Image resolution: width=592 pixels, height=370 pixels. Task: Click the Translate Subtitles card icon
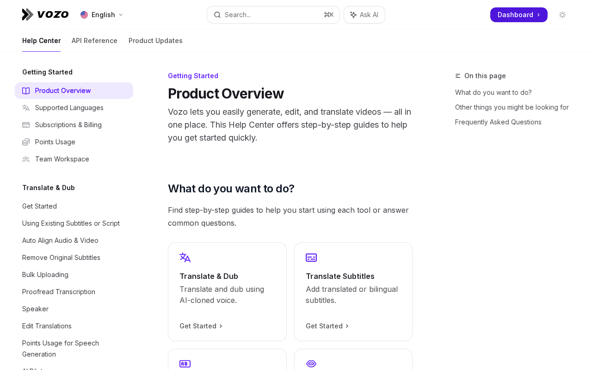[x=311, y=258]
